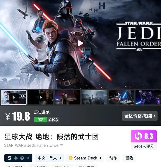
Task: Expand the Steam Deck compatibility arrow
Action: click(x=101, y=158)
